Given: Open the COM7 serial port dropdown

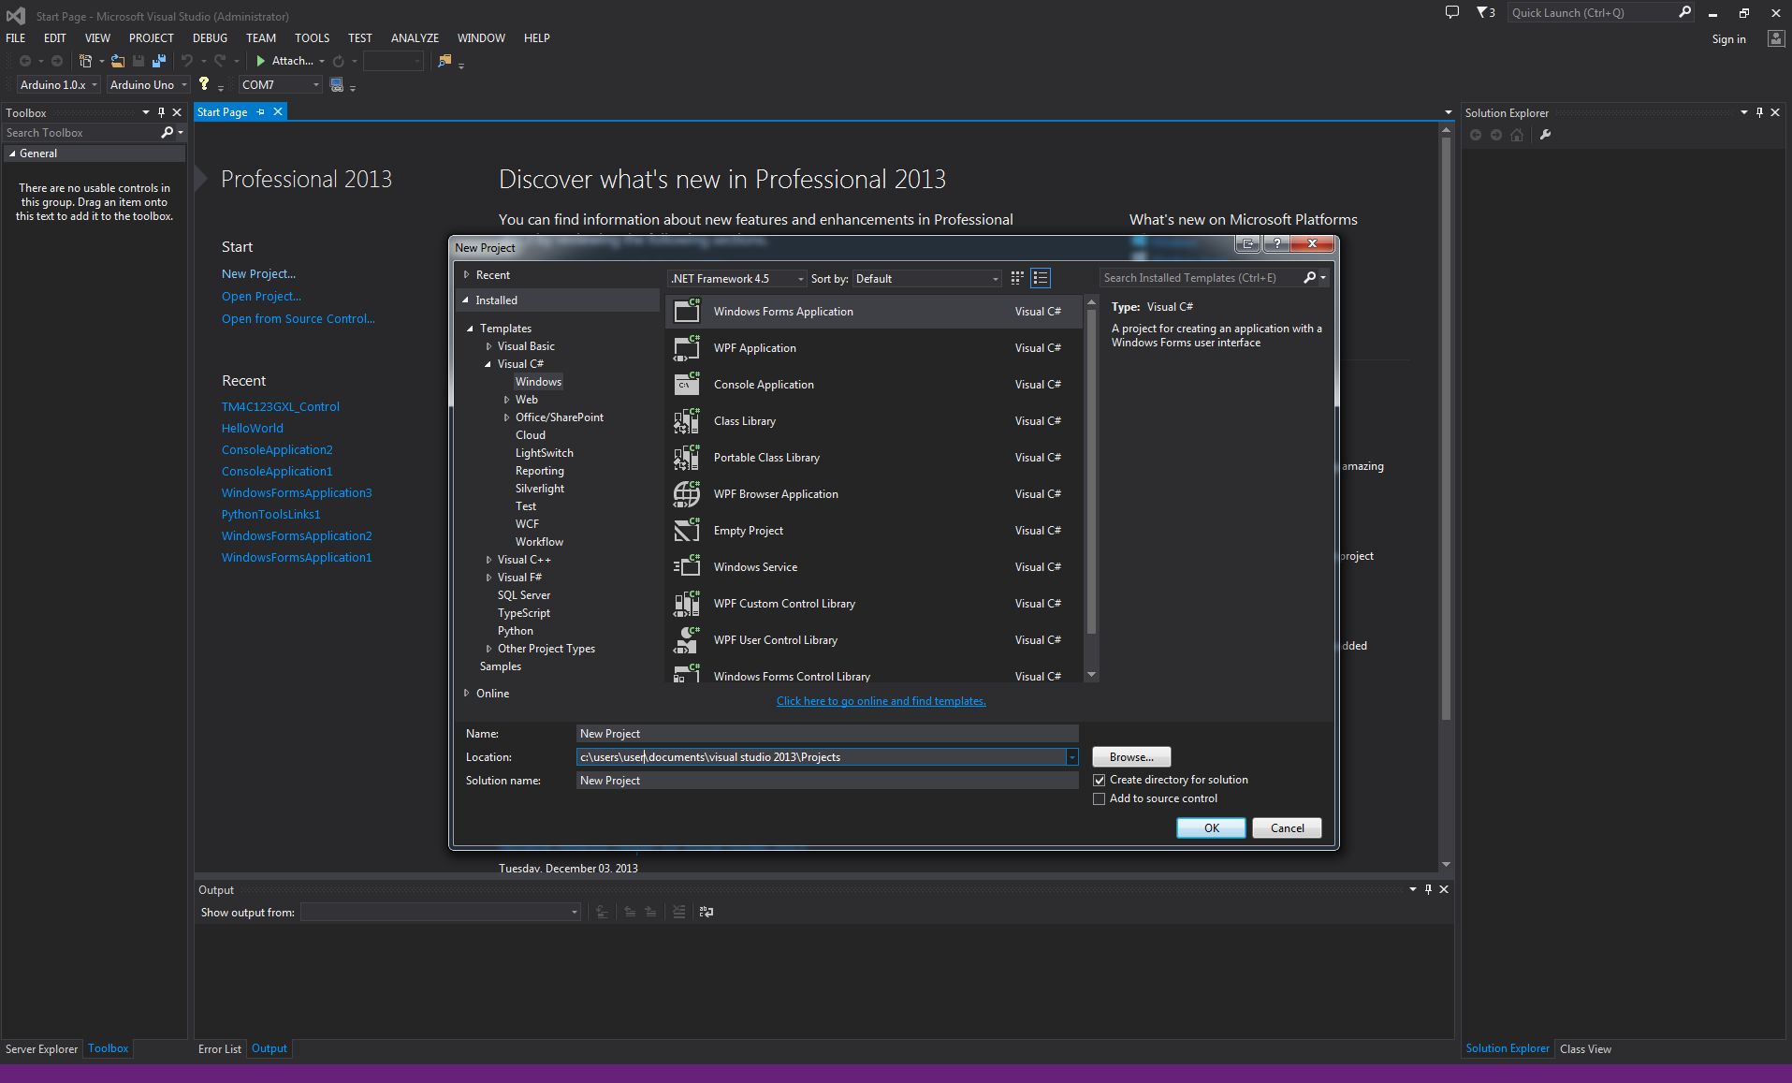Looking at the screenshot, I should [x=280, y=85].
